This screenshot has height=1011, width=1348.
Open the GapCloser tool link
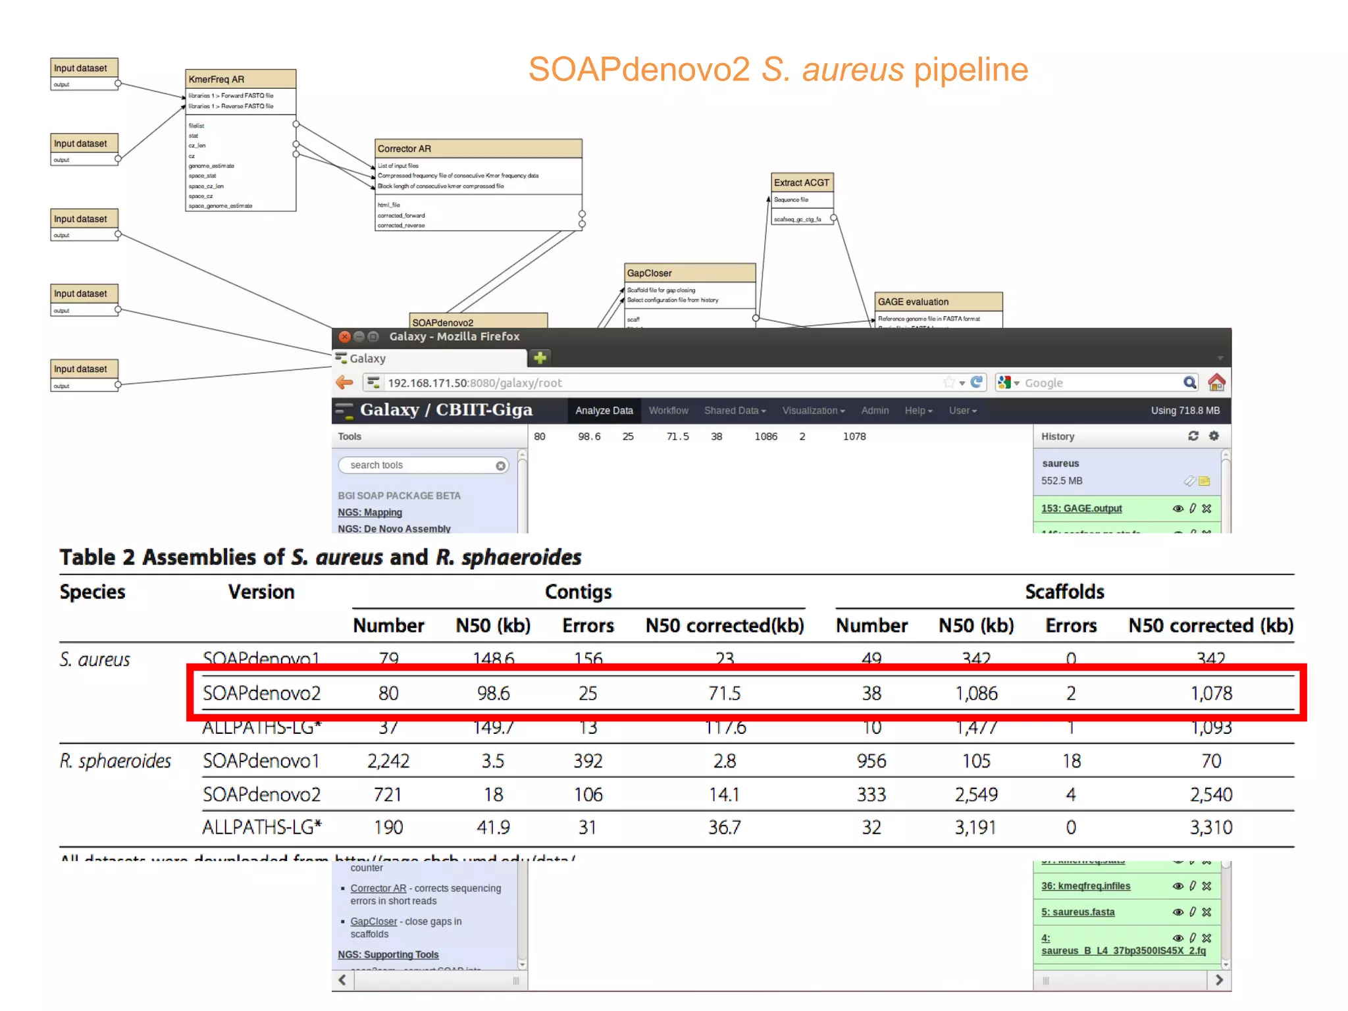point(374,921)
